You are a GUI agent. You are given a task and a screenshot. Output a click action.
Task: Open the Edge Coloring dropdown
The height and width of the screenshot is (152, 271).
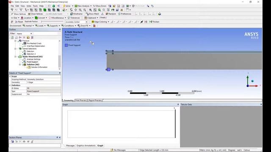tap(100, 22)
